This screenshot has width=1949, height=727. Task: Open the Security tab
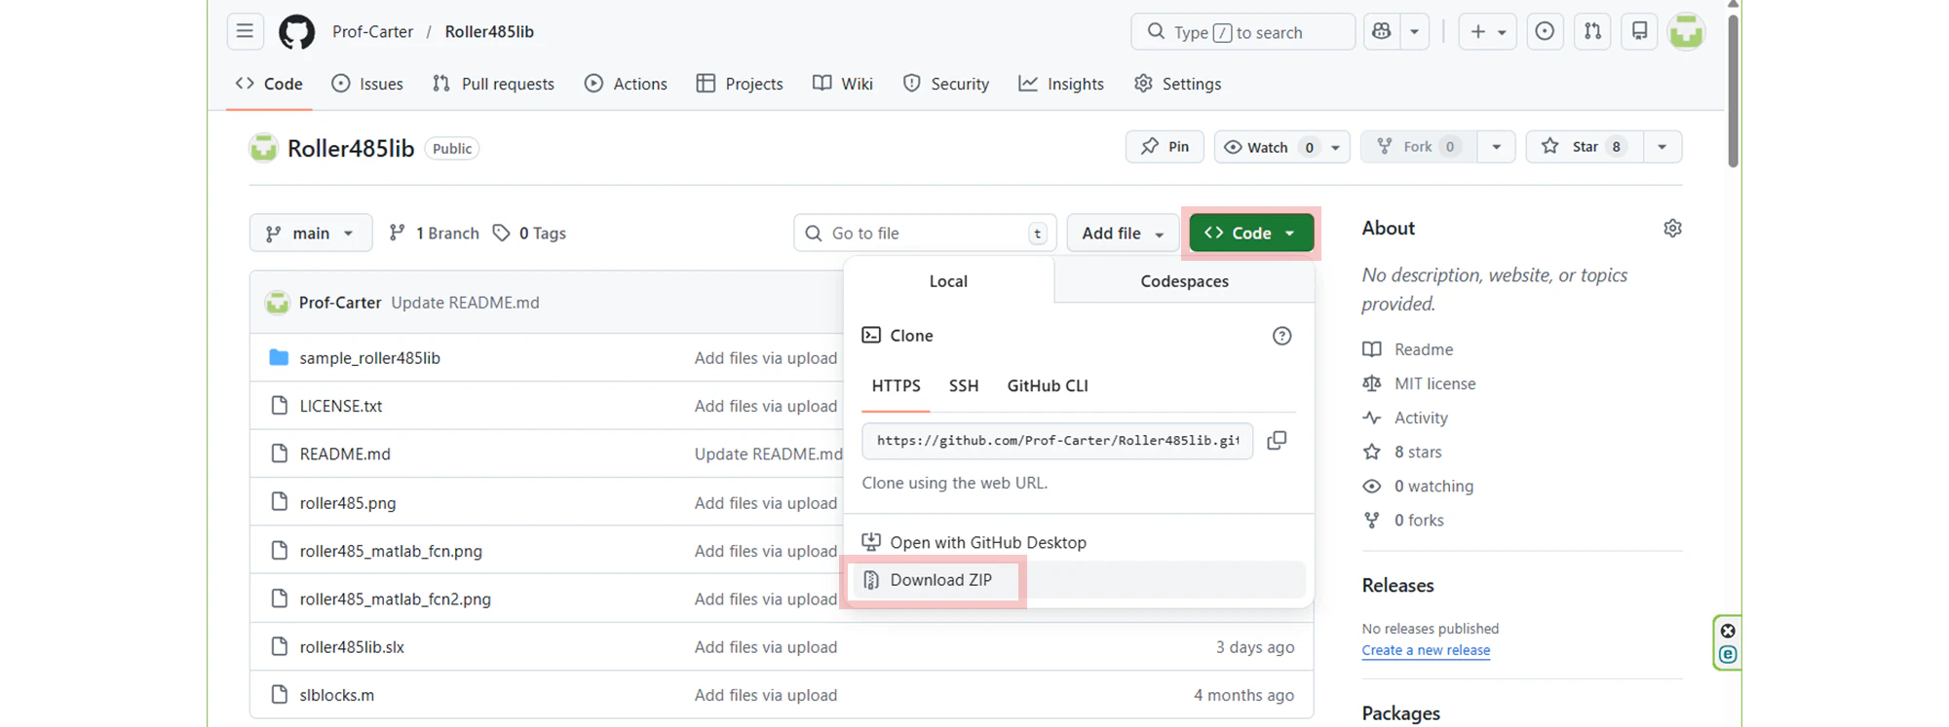946,84
